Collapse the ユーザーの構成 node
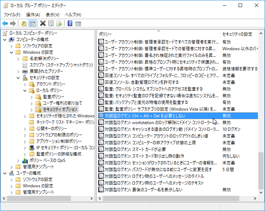This screenshot has height=211, width=265. (x=5, y=174)
